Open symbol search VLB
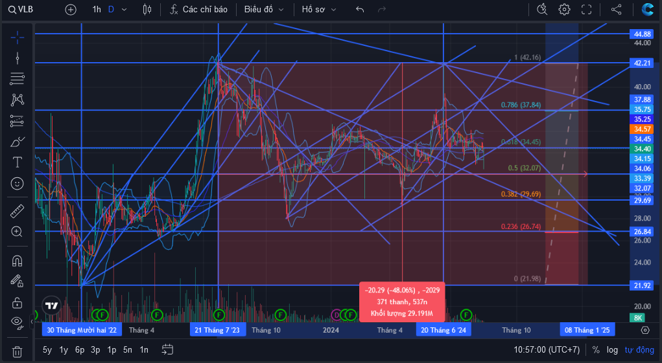The image size is (662, 363). 21,9
